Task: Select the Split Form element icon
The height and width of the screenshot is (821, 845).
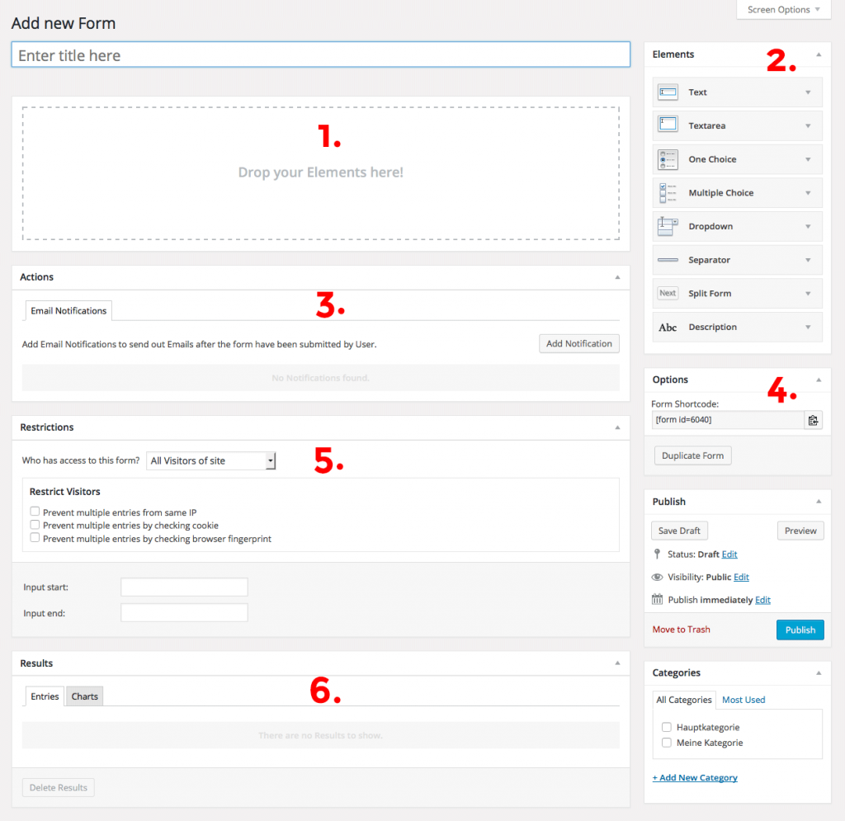Action: (x=668, y=293)
